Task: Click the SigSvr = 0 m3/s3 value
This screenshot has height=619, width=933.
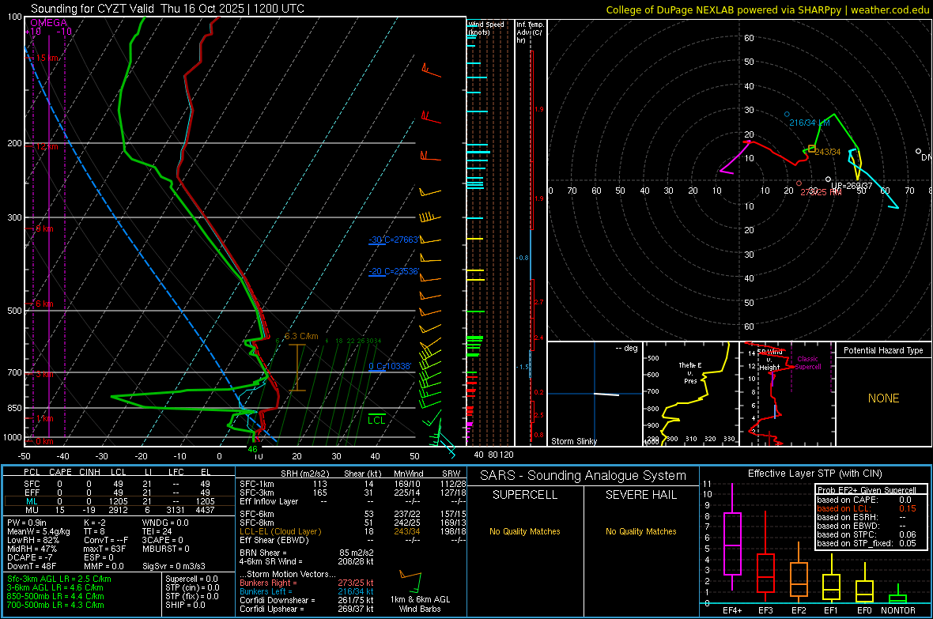Action: click(x=174, y=567)
